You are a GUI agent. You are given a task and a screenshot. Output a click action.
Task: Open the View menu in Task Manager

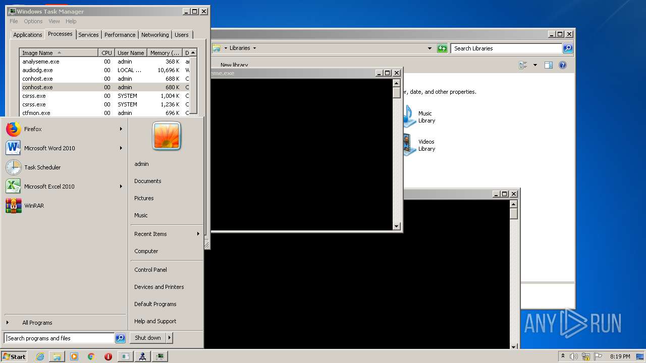[x=54, y=21]
